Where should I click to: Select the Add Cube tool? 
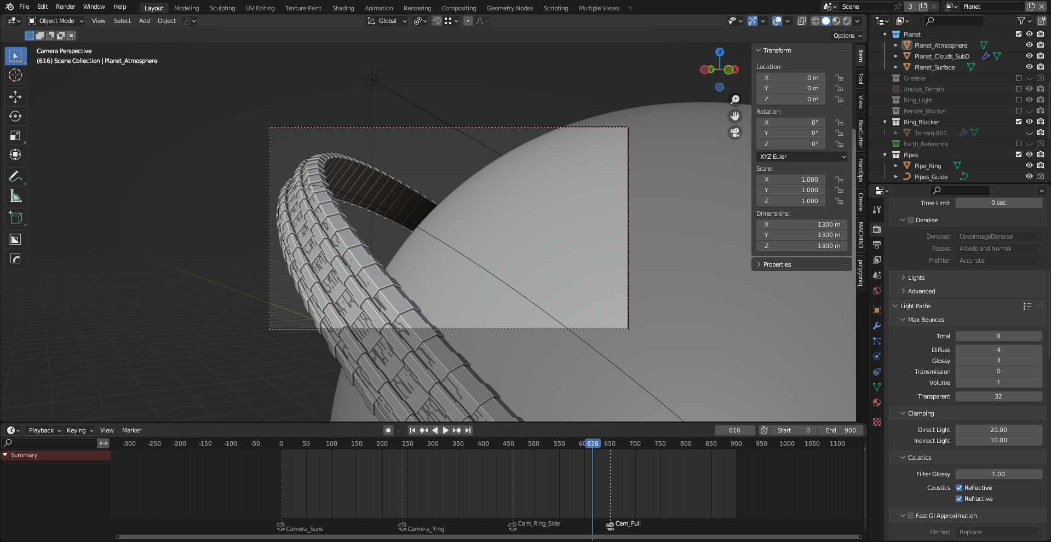[15, 217]
